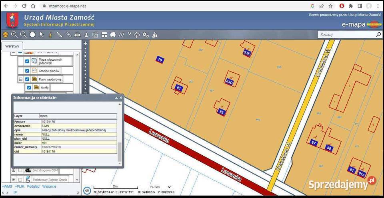Image resolution: width=384 pixels, height=198 pixels.
Task: Open the cloud download tool
Action: [x=137, y=35]
